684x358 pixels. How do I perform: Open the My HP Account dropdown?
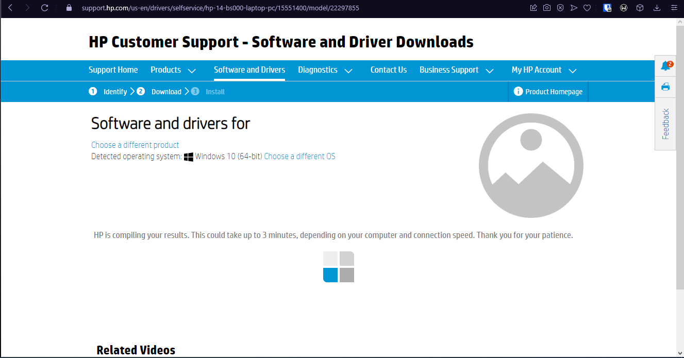point(543,70)
